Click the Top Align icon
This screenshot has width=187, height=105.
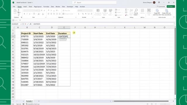[49, 10]
